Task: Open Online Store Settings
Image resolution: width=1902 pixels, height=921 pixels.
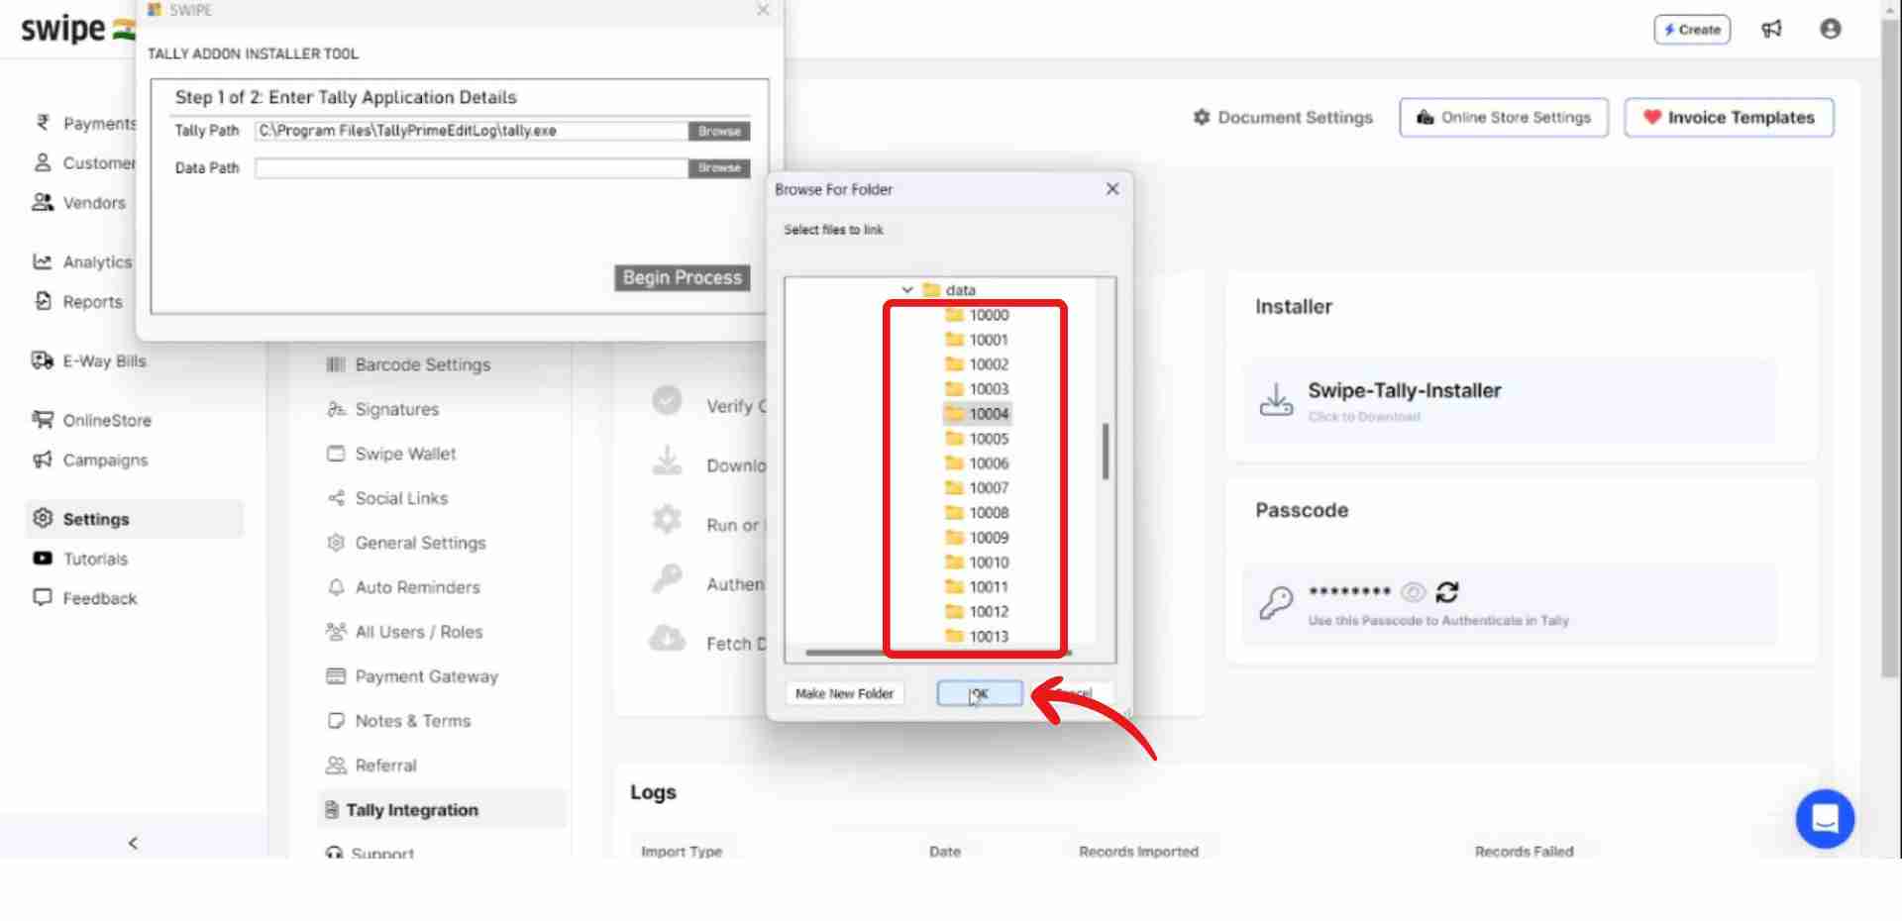Action: 1504,117
